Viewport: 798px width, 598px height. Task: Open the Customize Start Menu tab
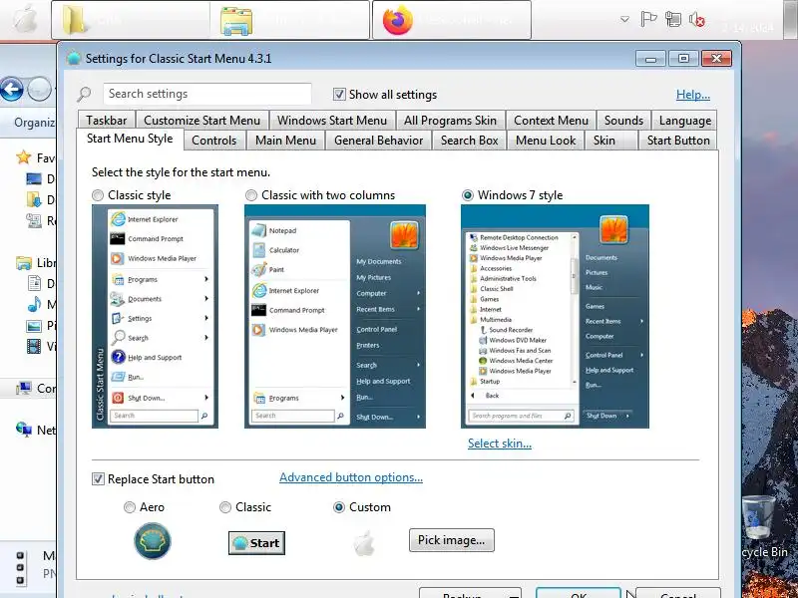pos(202,121)
